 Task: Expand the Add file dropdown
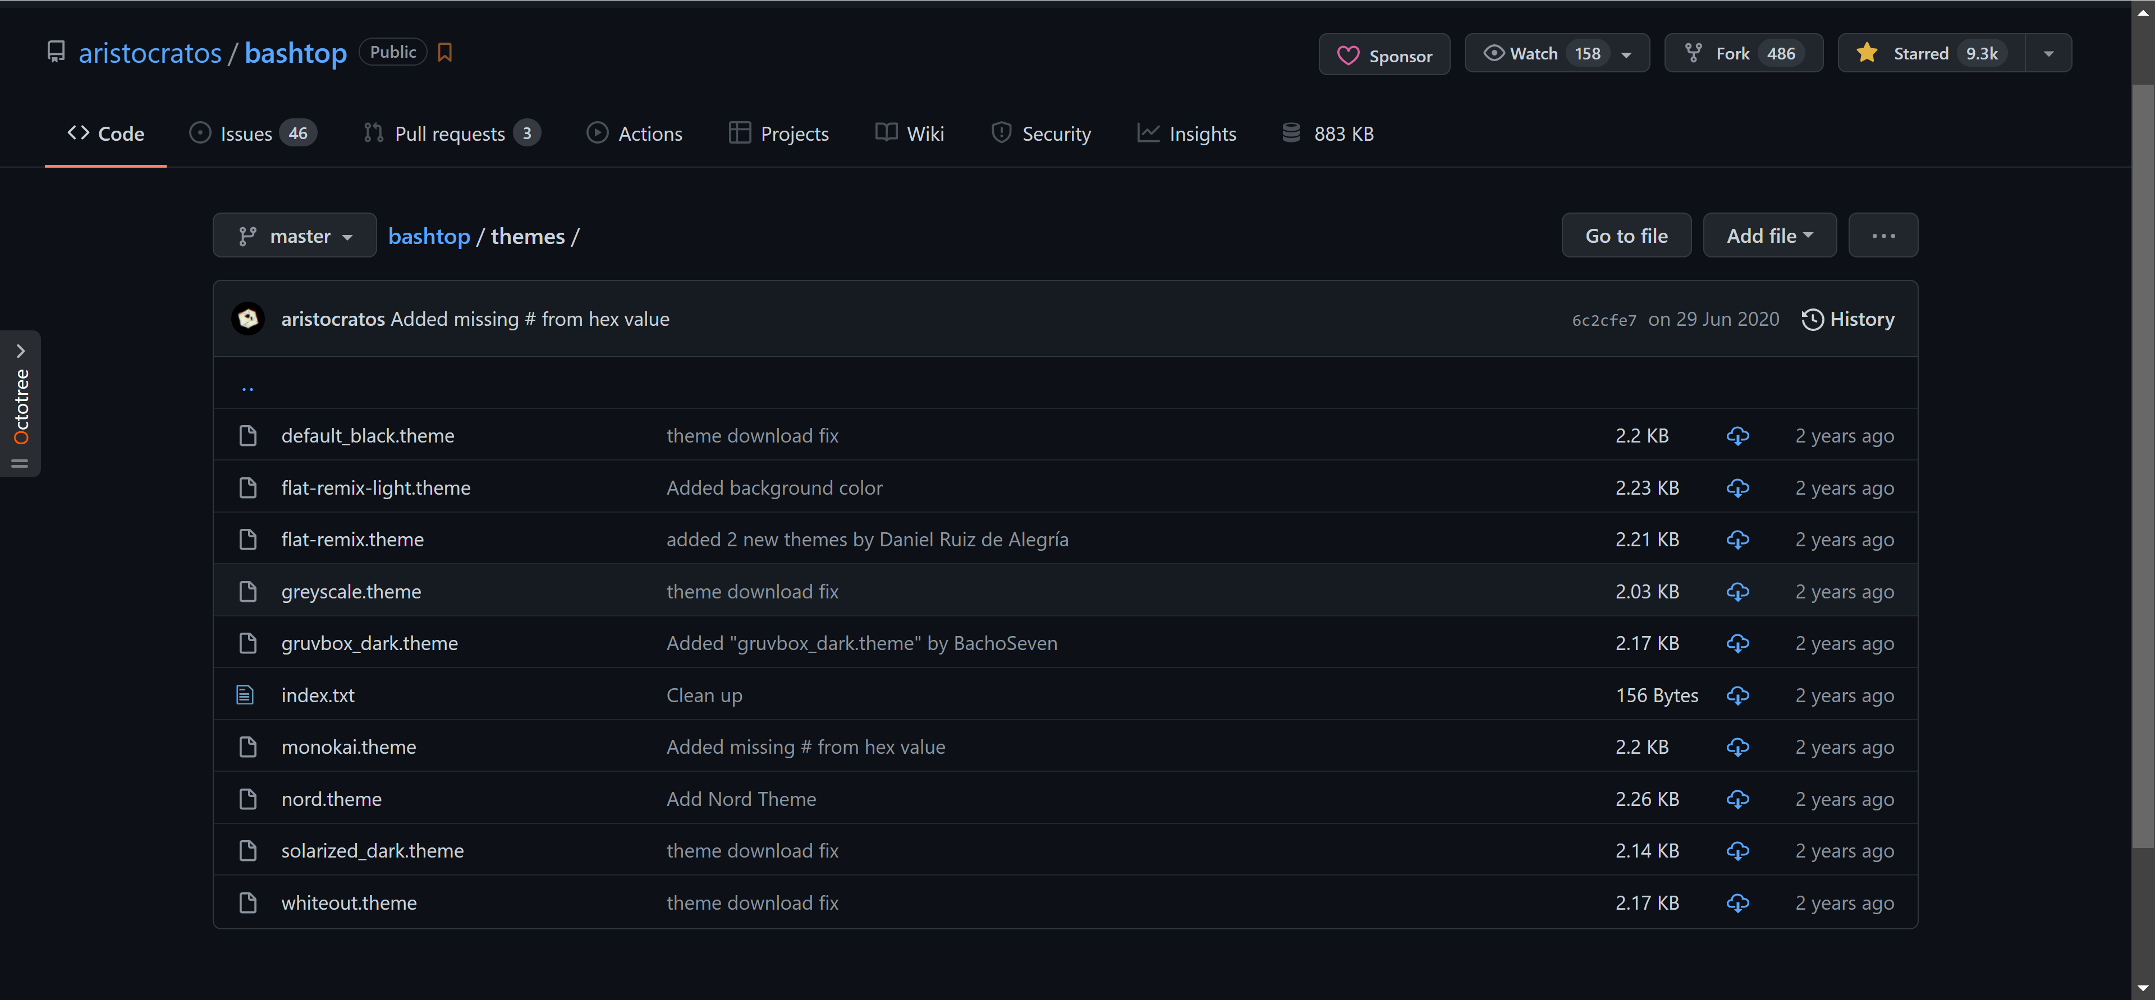[1769, 236]
